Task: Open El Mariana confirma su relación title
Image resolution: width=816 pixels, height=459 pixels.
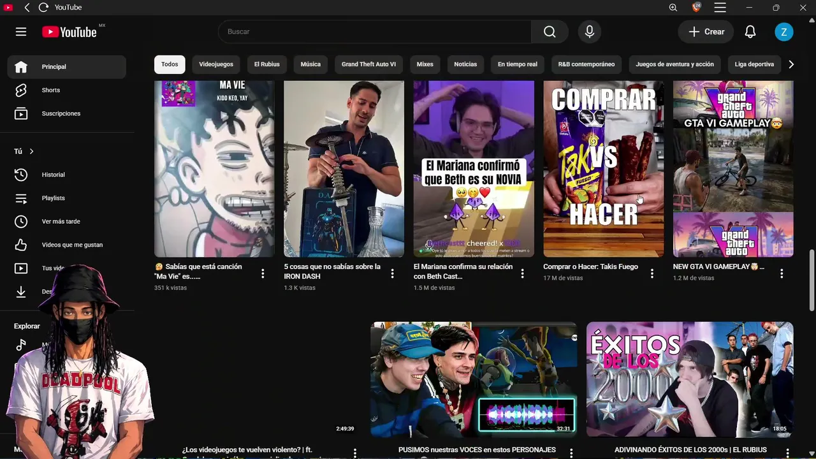Action: (463, 272)
